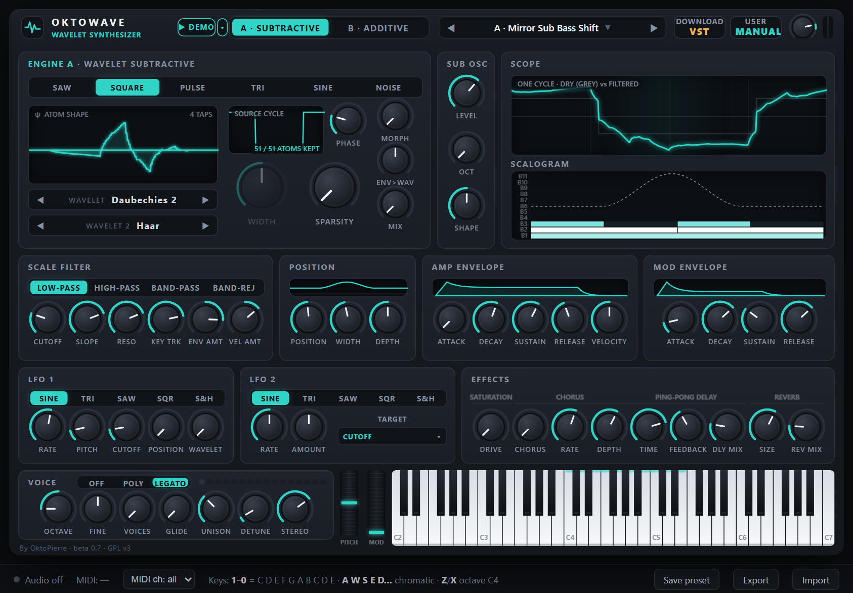This screenshot has width=853, height=593.
Task: Click the Unison knob in Voice
Action: tap(216, 509)
